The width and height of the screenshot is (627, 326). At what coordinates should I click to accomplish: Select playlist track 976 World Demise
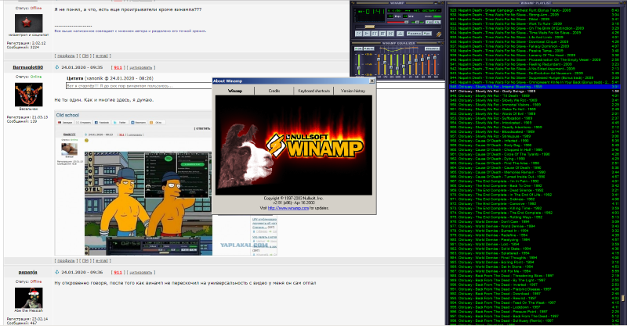[535, 221]
